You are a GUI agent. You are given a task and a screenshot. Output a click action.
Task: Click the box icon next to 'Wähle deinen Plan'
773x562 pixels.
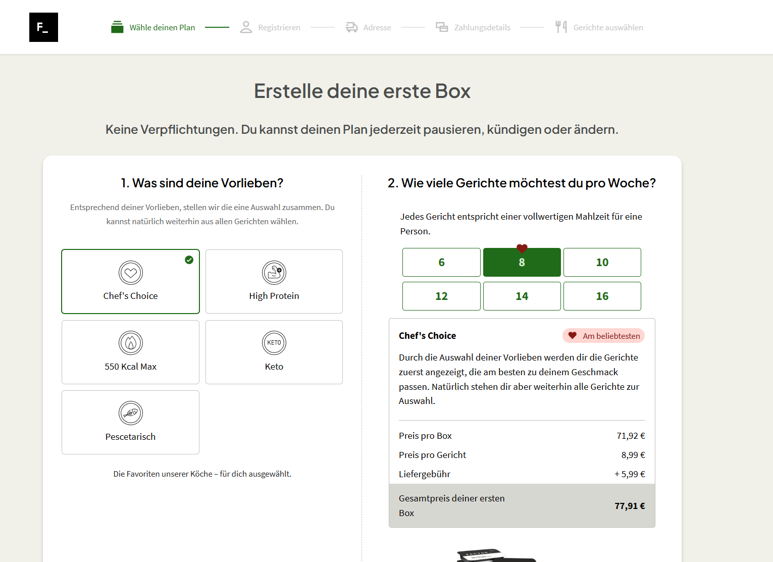pos(117,27)
